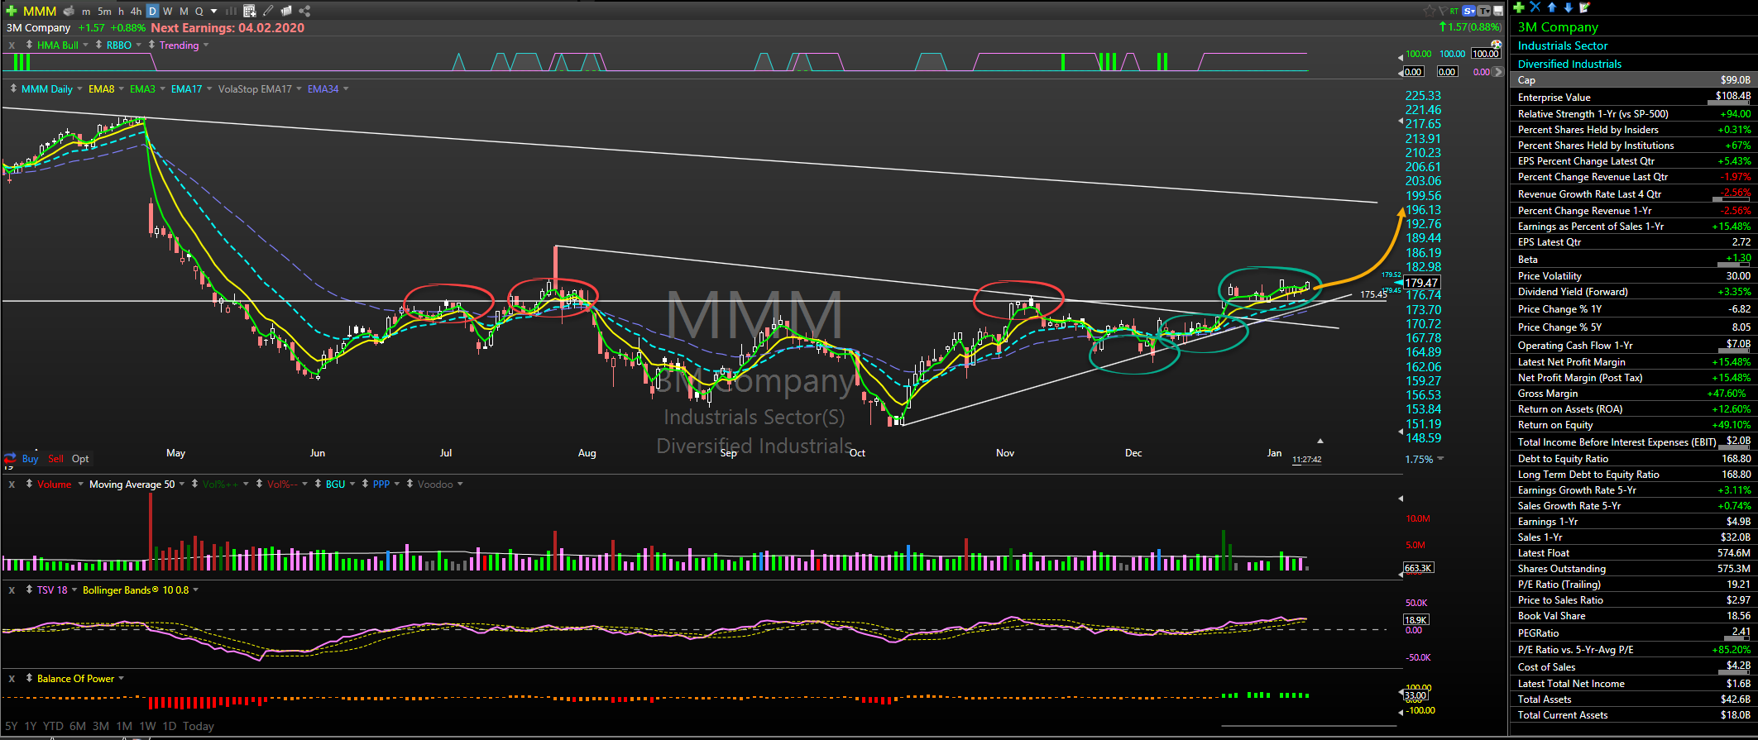Viewport: 1758px width, 740px height.
Task: Click the boxed 100.00 value field
Action: (1486, 53)
